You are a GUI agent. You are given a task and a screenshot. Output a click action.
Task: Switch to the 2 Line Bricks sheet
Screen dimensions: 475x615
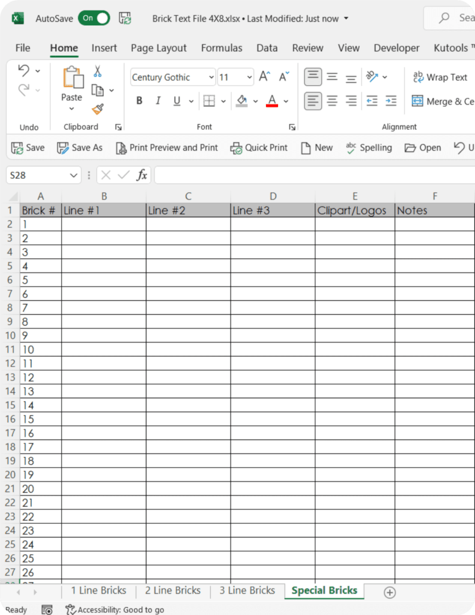coord(173,590)
